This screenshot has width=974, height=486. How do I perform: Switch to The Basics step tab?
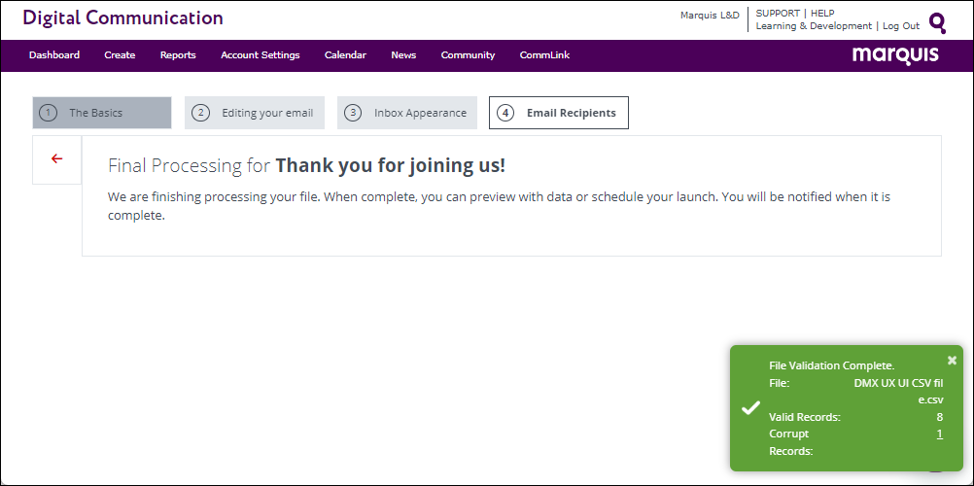pyautogui.click(x=101, y=113)
